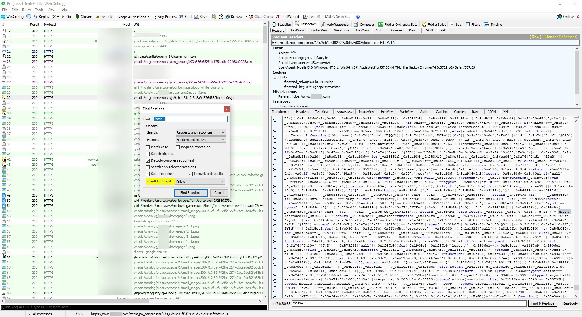
Task: Click the red X beside Online
Action: click(x=578, y=17)
